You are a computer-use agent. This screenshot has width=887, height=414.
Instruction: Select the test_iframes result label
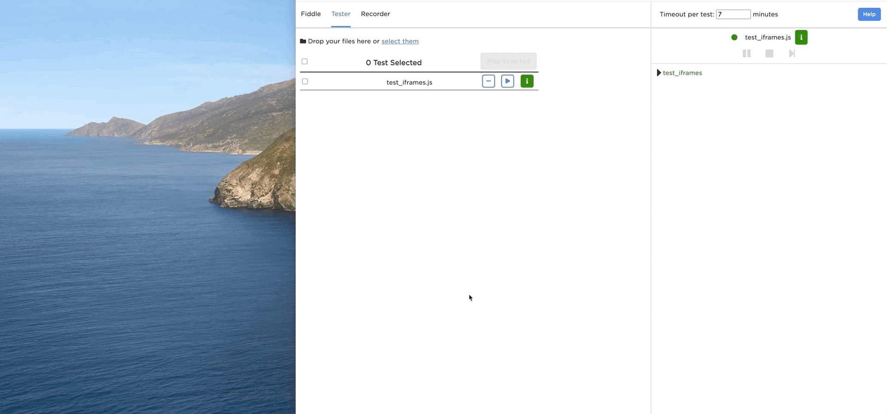coord(682,73)
